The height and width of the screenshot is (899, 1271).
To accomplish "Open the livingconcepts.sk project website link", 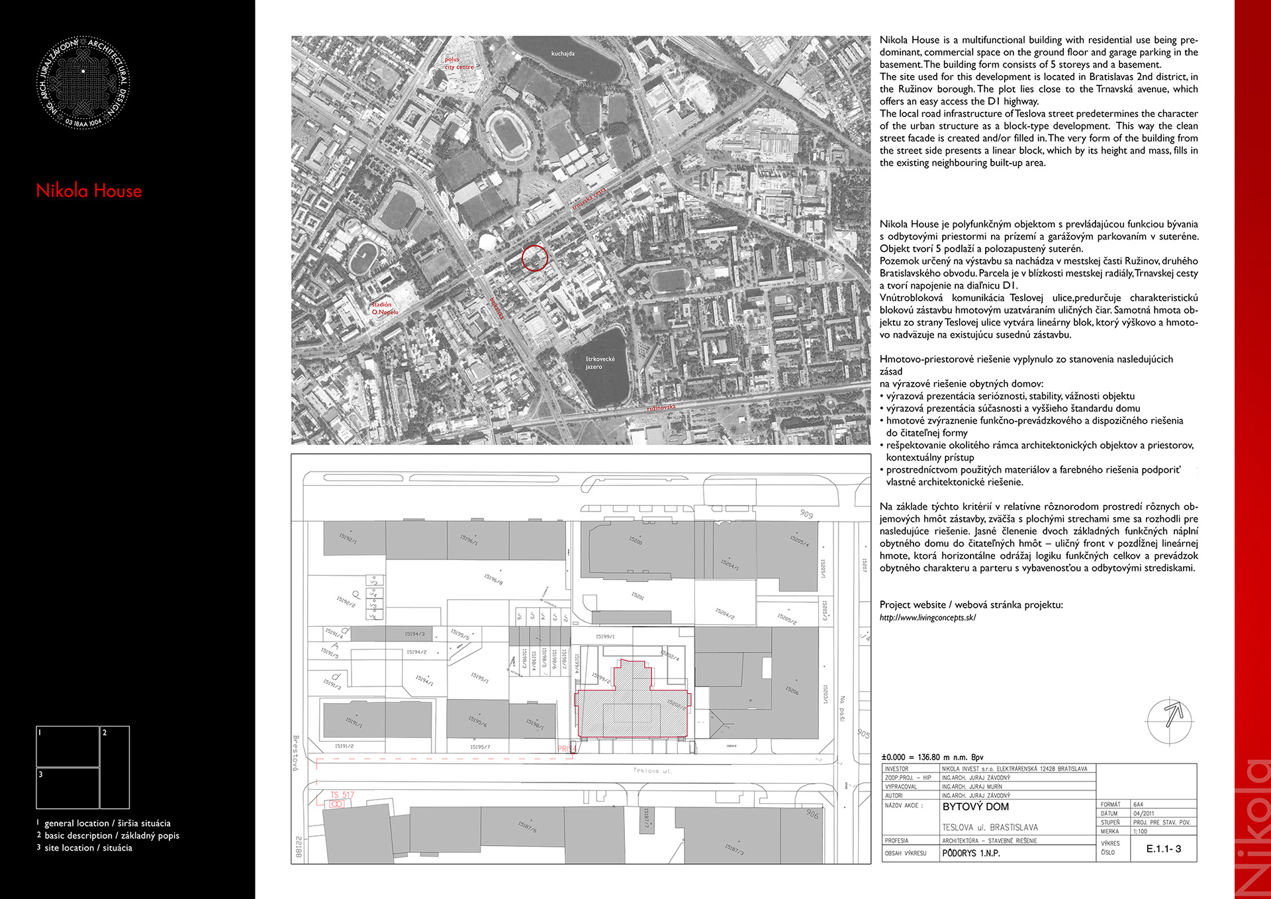I will 927,618.
